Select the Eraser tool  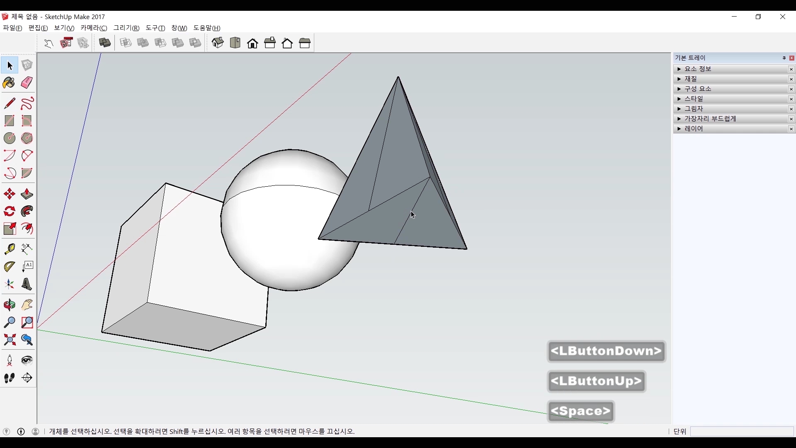tap(27, 83)
